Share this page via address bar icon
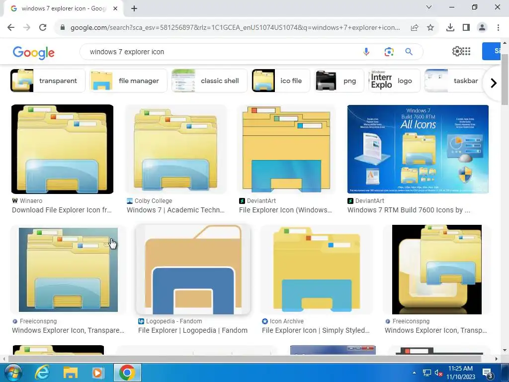509x382 pixels. tap(414, 28)
